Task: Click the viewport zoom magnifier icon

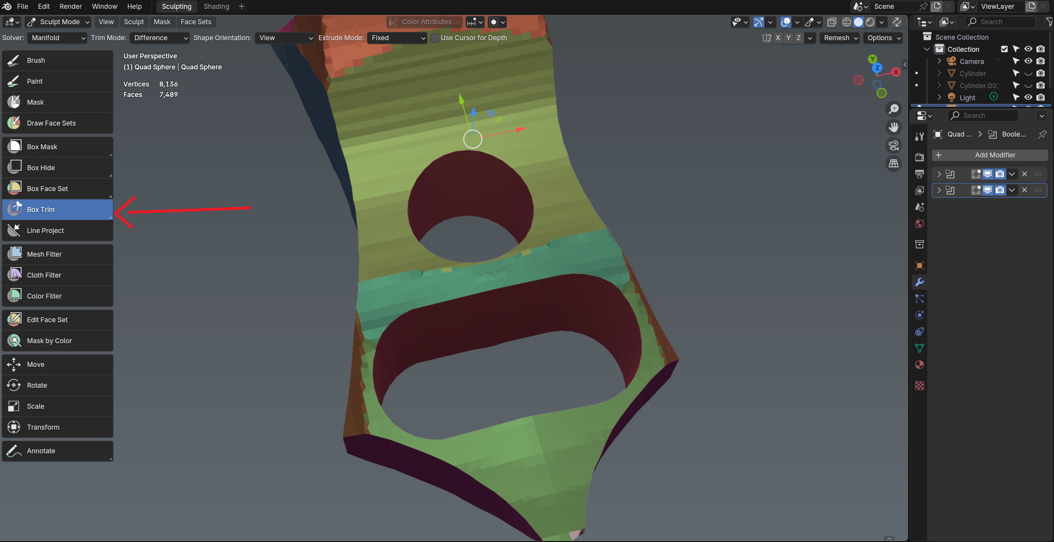Action: pos(894,109)
